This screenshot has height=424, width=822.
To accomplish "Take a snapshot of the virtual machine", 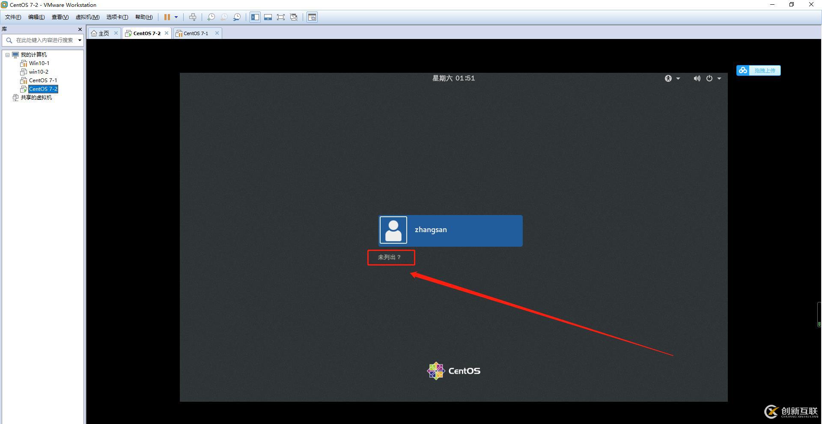I will tap(211, 17).
